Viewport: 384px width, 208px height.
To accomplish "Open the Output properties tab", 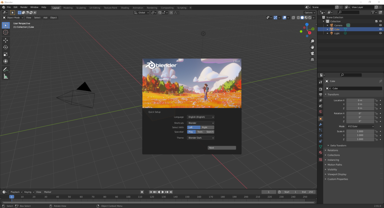I will 320,95.
